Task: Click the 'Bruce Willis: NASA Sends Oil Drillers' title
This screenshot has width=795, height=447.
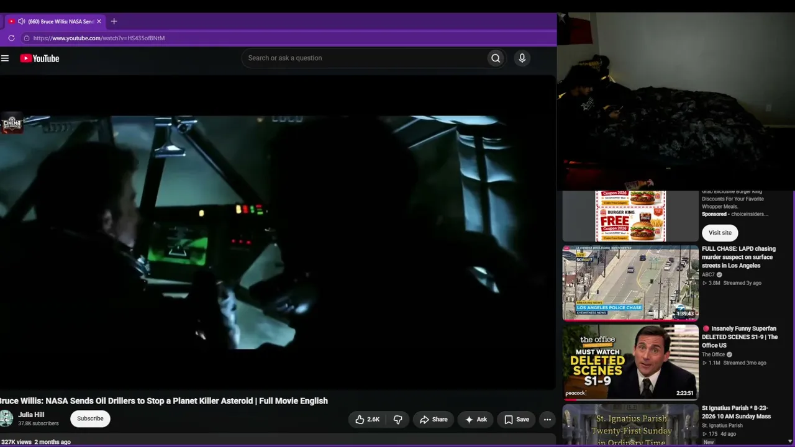Action: (x=164, y=401)
